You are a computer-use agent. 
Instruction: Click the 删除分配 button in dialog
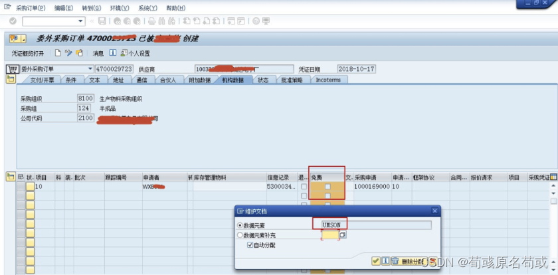point(409,262)
